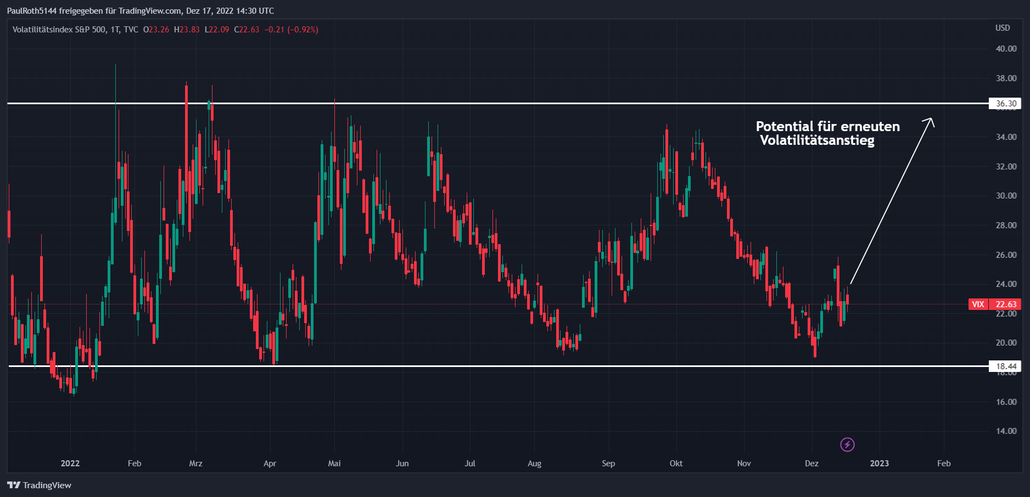Click the red VIX symbol tag
1030x497 pixels.
[978, 304]
